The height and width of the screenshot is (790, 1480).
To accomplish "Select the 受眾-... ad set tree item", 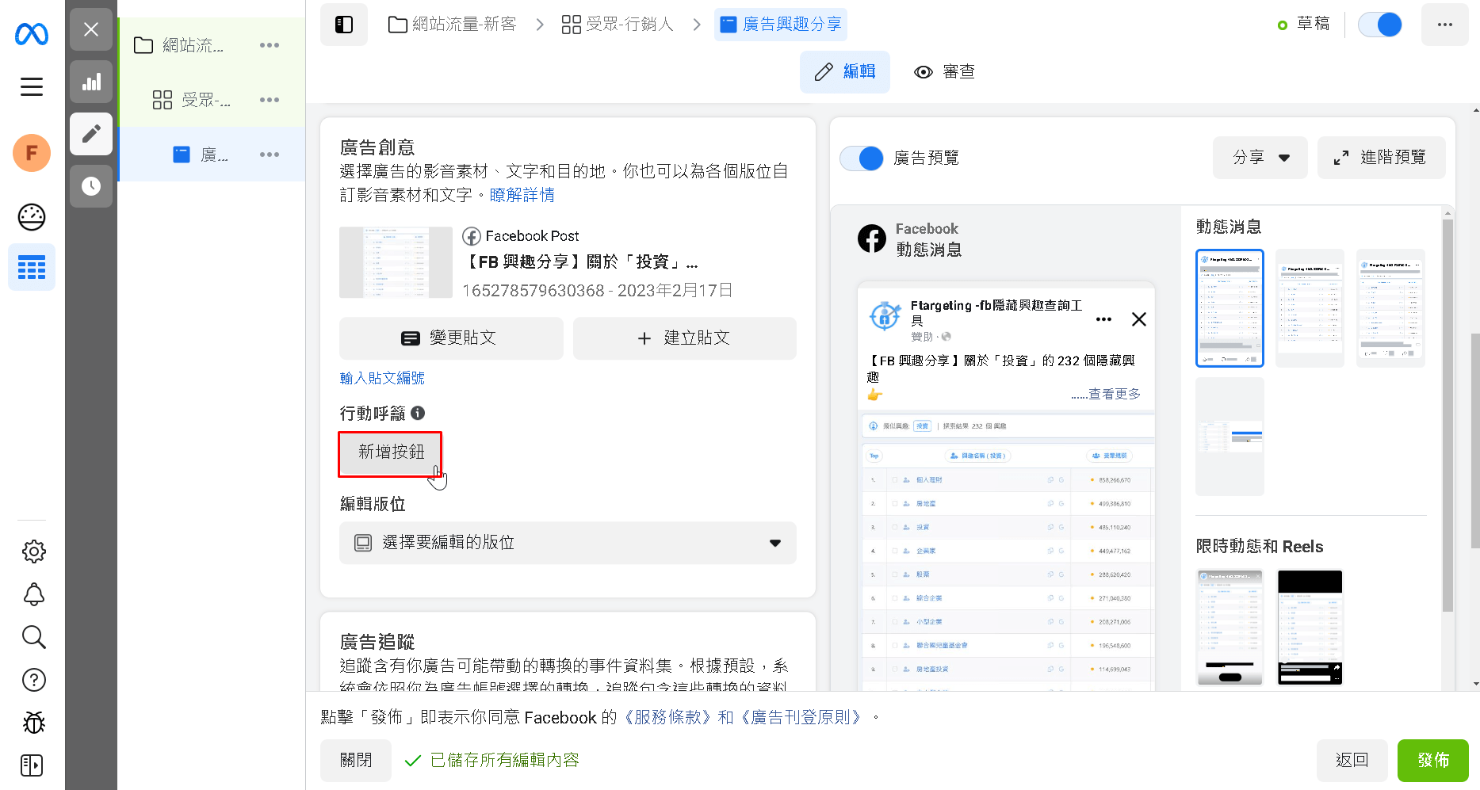I will click(212, 100).
